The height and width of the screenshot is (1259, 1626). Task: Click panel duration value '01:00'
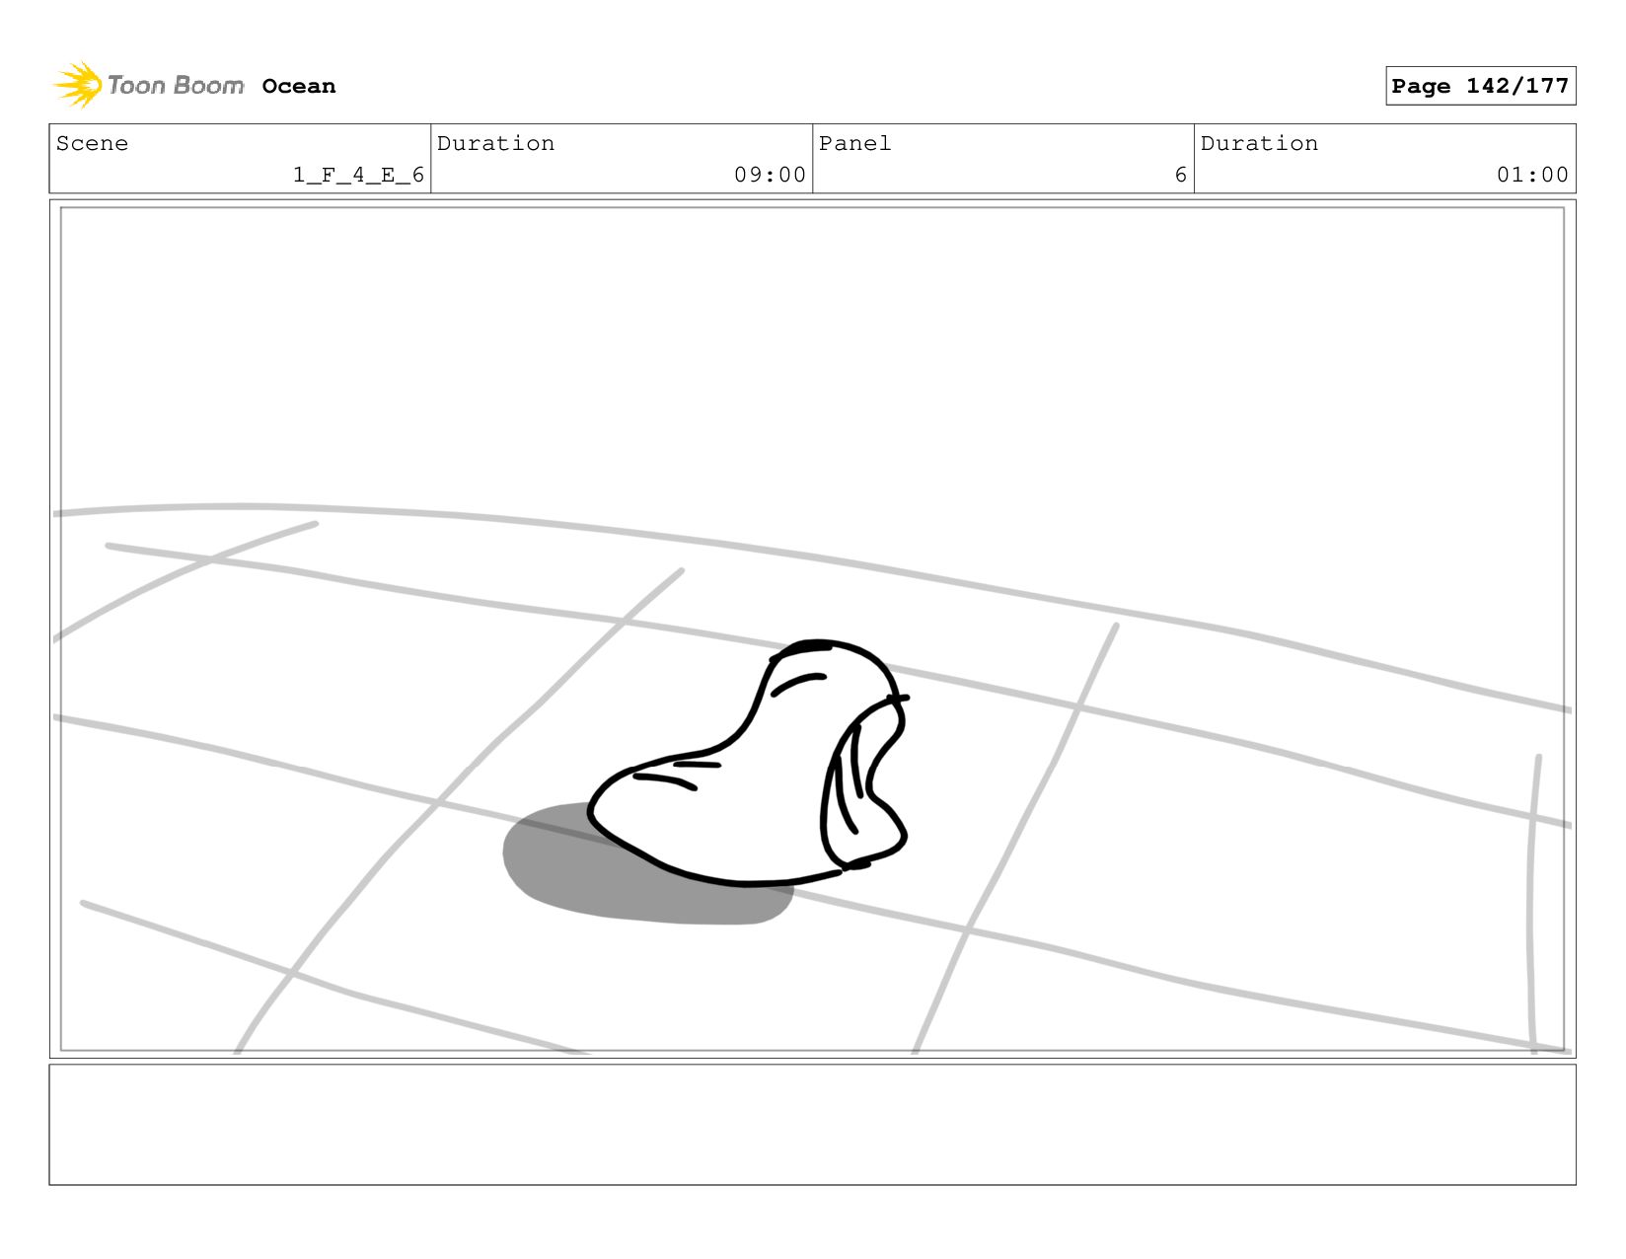pos(1532,175)
